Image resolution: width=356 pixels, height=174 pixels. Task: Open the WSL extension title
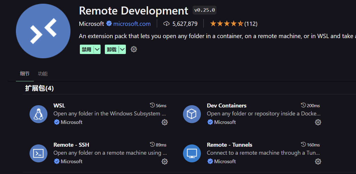click(59, 105)
